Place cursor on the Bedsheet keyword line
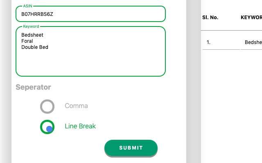Viewport: 262px width, 163px height. pyautogui.click(x=32, y=35)
